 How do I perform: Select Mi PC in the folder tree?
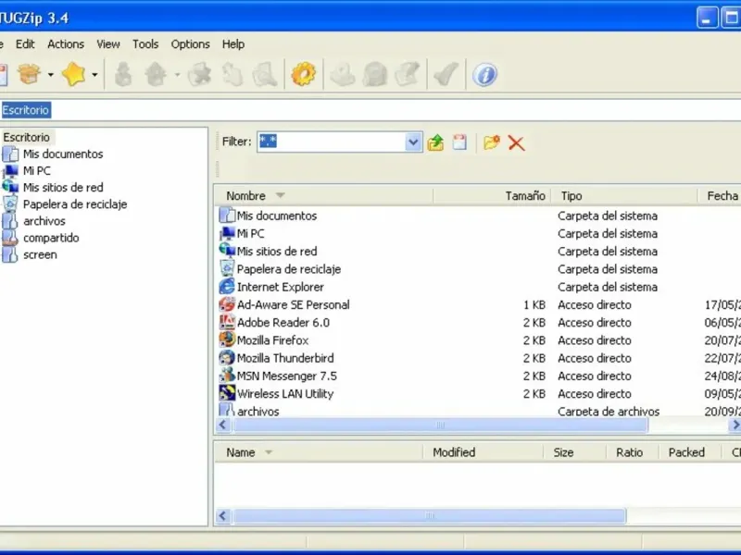click(x=37, y=171)
